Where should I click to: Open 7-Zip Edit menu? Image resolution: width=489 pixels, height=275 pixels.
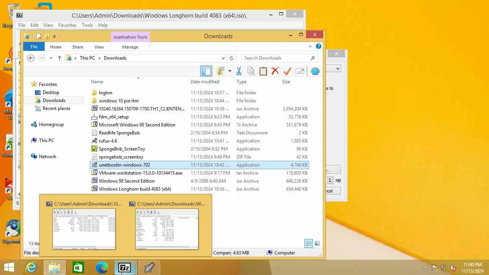pos(34,25)
